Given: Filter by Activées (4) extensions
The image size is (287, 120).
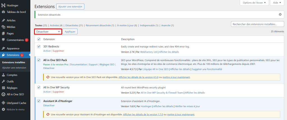Looking at the screenshot, I should 56,26.
